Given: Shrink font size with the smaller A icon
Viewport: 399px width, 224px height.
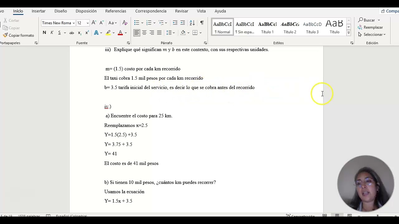Looking at the screenshot, I should coord(101,23).
